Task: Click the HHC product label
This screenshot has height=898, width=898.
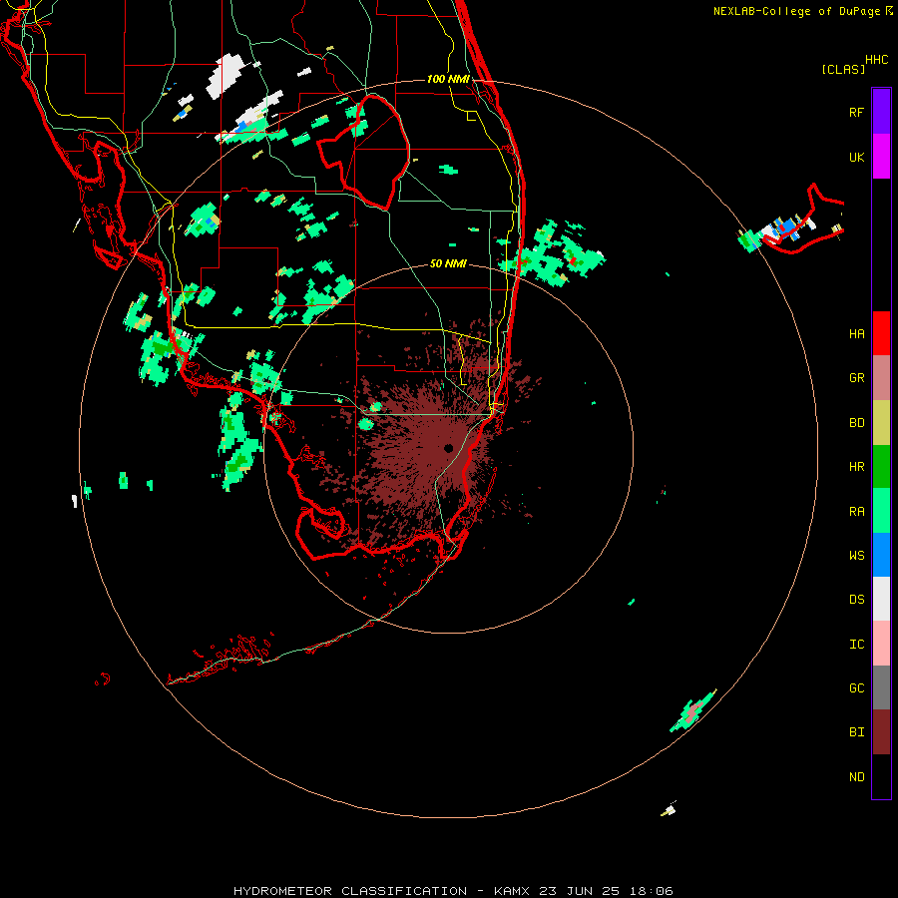Action: [876, 60]
